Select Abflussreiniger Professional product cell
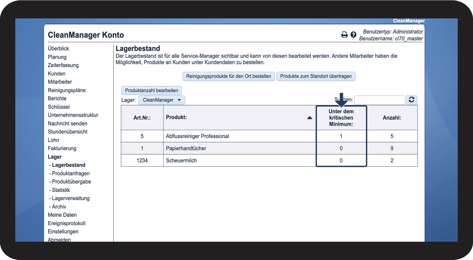Image resolution: width=473 pixels, height=260 pixels. [x=240, y=136]
